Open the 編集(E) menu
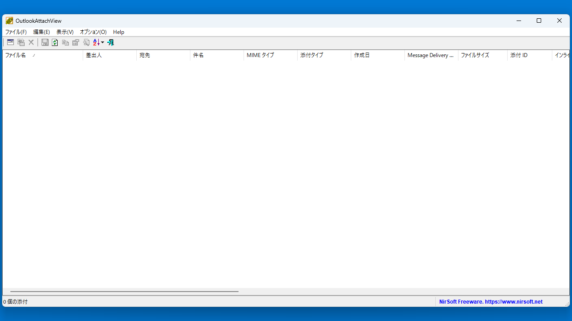Screen dimensions: 572x321 (42, 32)
